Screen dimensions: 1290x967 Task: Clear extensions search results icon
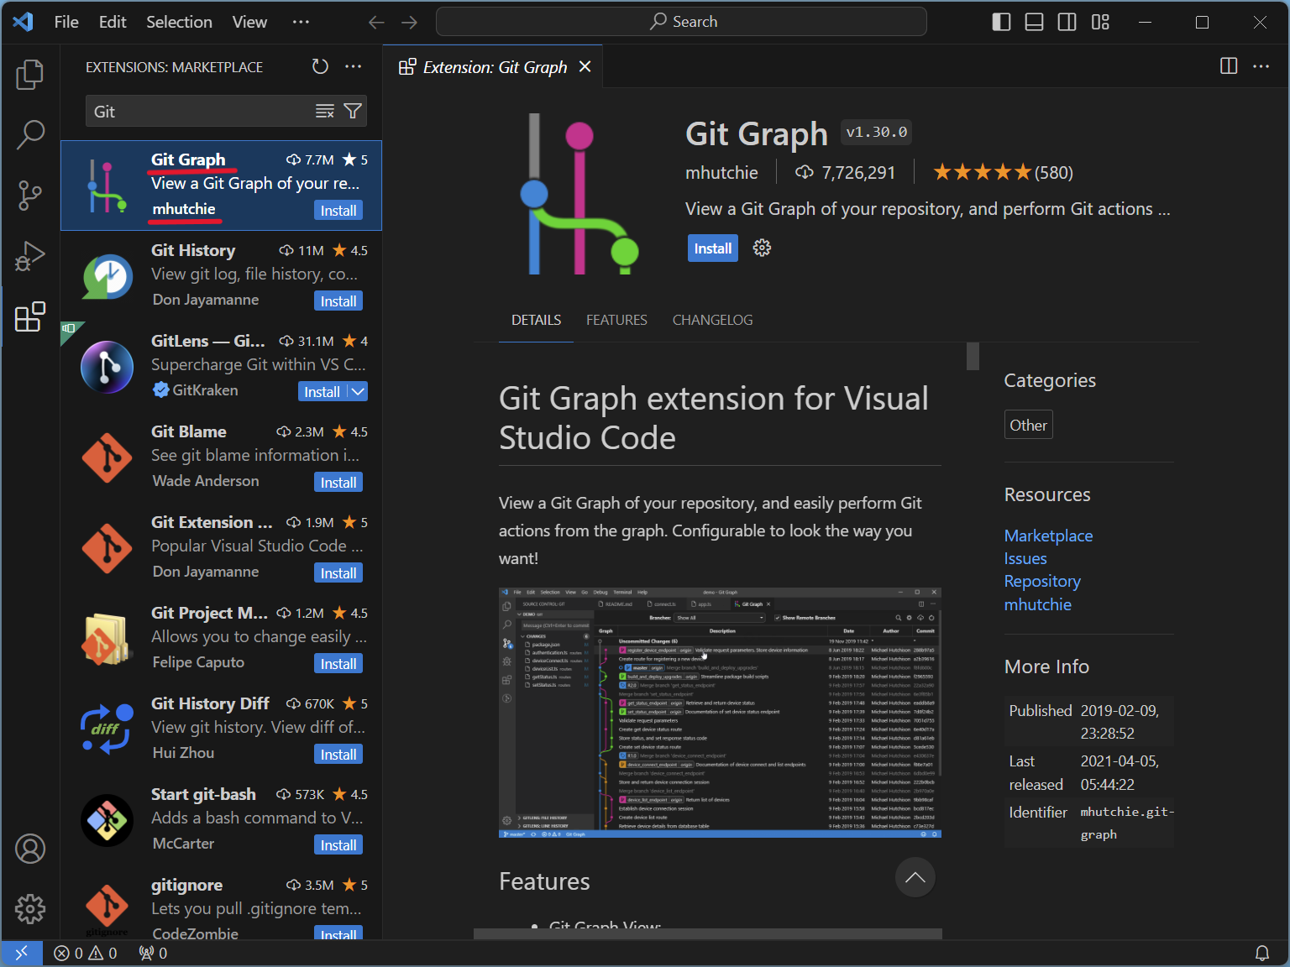pyautogui.click(x=325, y=112)
